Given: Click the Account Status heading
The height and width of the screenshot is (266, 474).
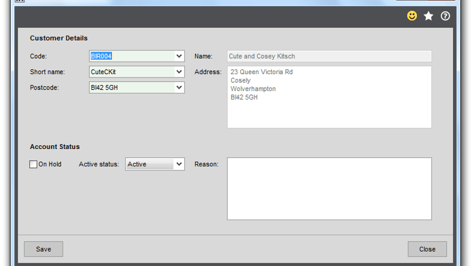Looking at the screenshot, I should (x=55, y=147).
